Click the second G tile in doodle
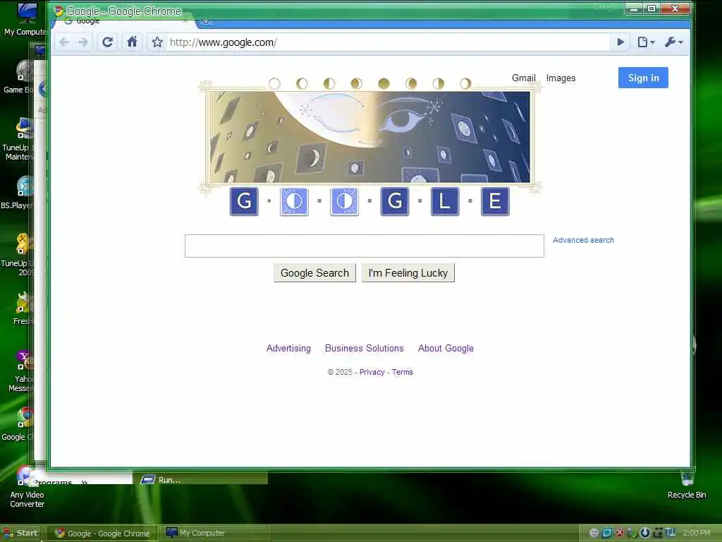The height and width of the screenshot is (542, 722). click(395, 201)
